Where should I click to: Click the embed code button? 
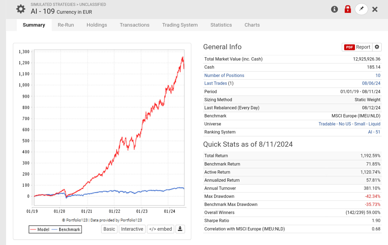(161, 229)
